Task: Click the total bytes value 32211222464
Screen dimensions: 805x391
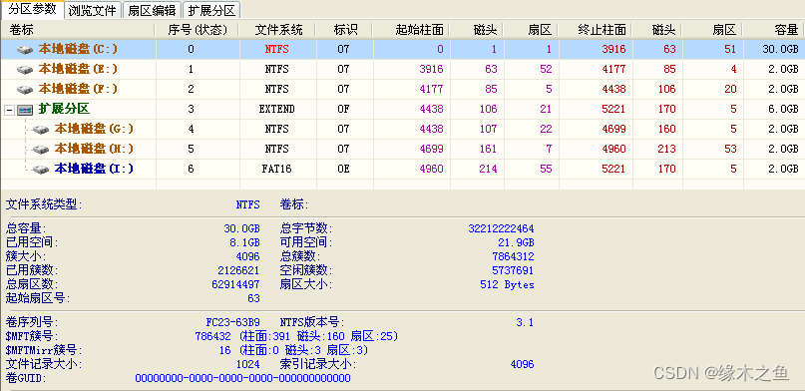Action: coord(501,228)
